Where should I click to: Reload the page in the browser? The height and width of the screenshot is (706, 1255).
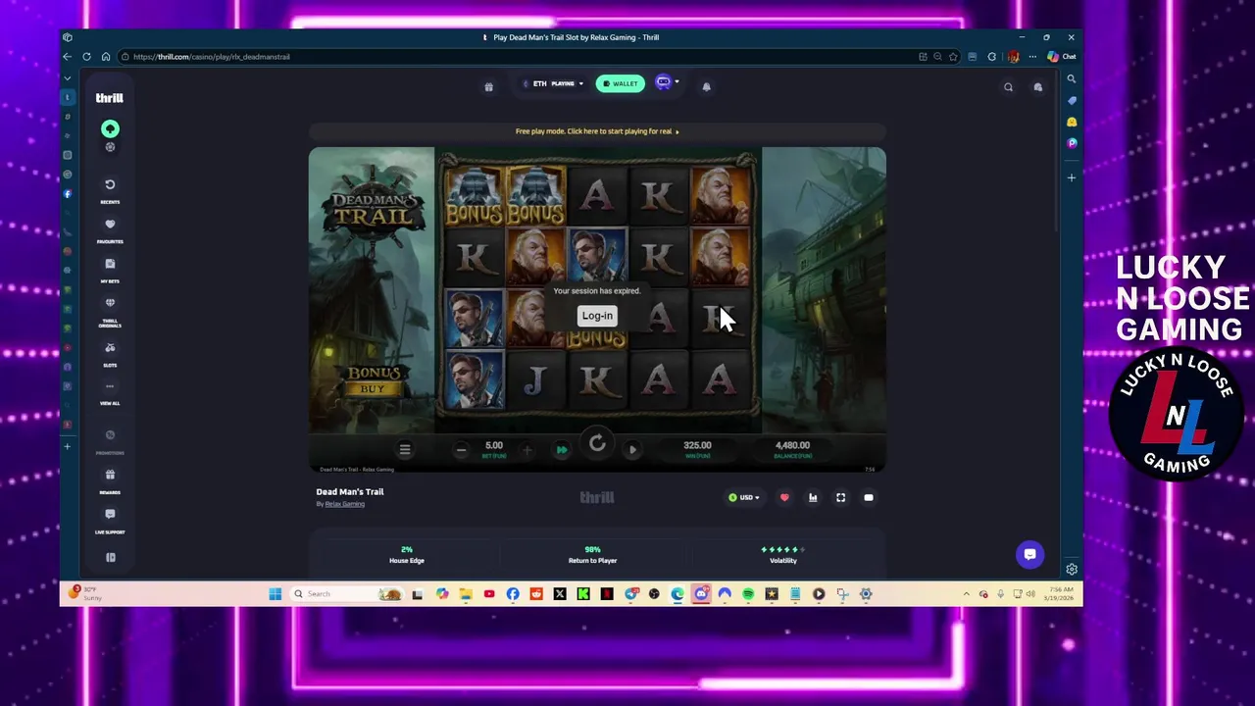86,57
